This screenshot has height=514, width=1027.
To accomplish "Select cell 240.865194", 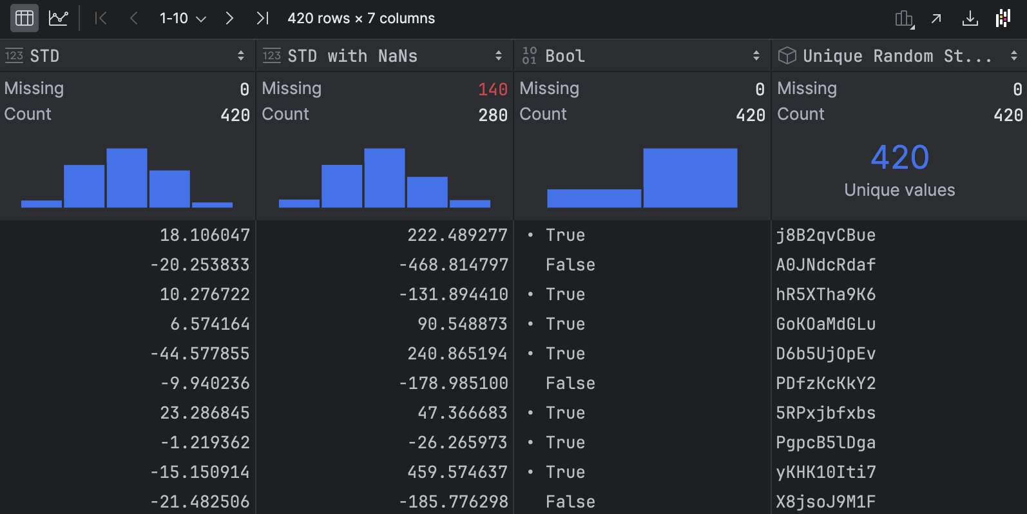I will [x=385, y=354].
